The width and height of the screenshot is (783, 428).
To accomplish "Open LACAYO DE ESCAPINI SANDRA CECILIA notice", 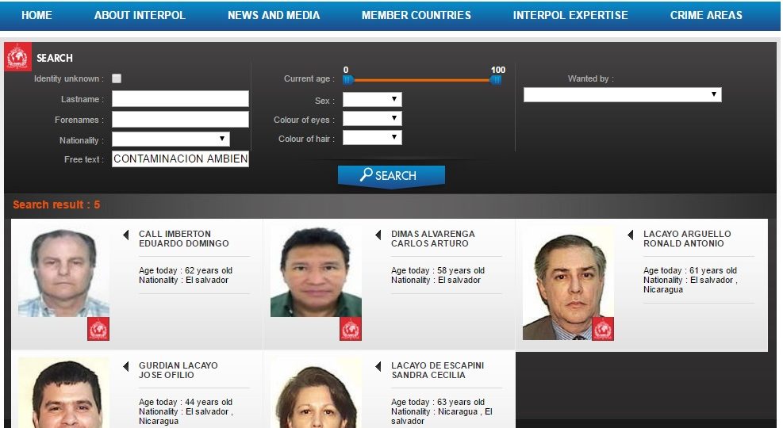I will coord(437,370).
